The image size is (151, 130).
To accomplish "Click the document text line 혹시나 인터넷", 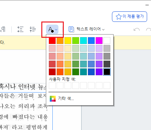I will pos(23,87).
